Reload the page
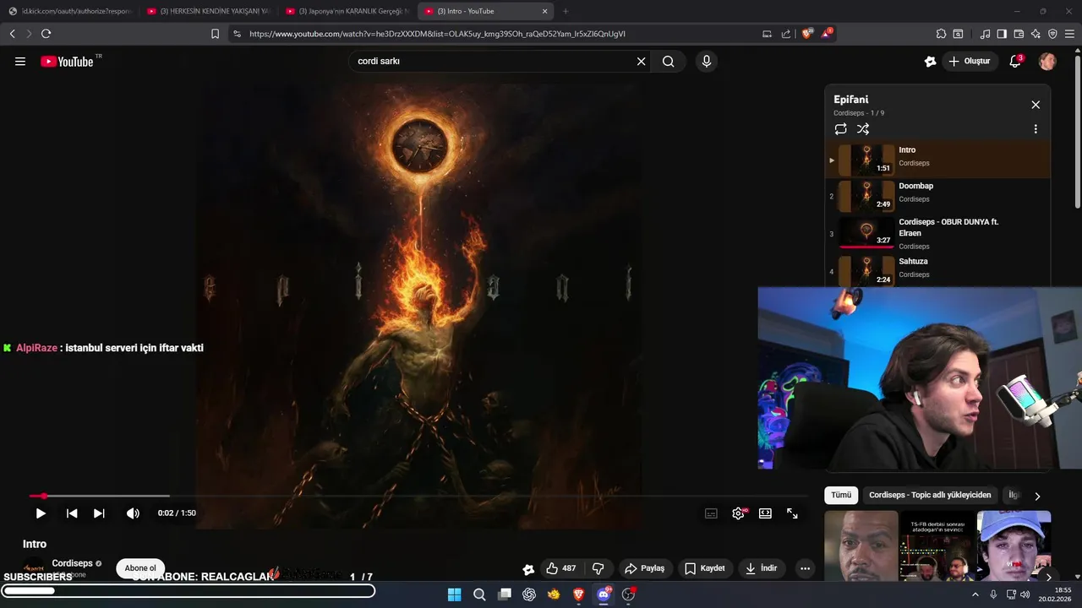1082x608 pixels. (x=46, y=34)
